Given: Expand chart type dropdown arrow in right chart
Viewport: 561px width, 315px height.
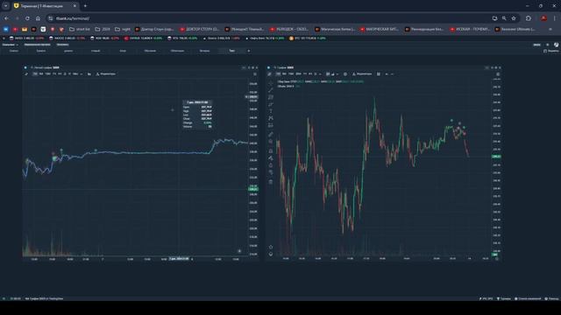Looking at the screenshot, I should tap(337, 73).
